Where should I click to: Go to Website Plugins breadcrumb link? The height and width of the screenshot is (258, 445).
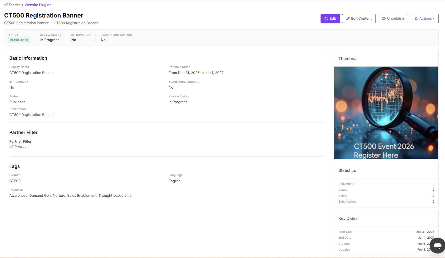(x=38, y=5)
